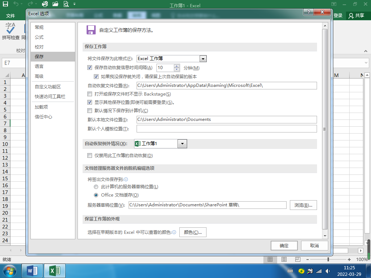Viewport: 371px width, 278px height.
Task: Click the open folder icon in quick access toolbar
Action: 55,4
